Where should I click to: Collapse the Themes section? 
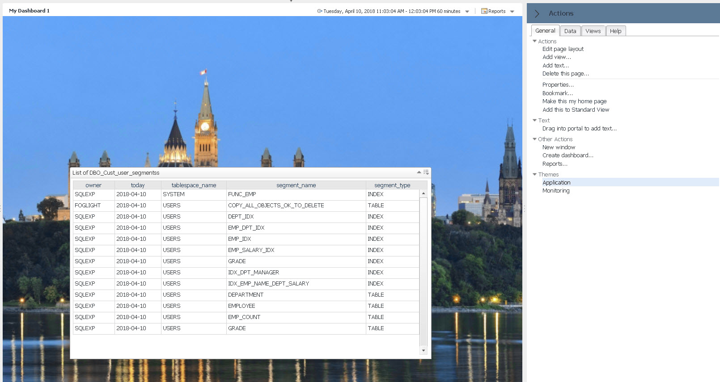pyautogui.click(x=534, y=174)
